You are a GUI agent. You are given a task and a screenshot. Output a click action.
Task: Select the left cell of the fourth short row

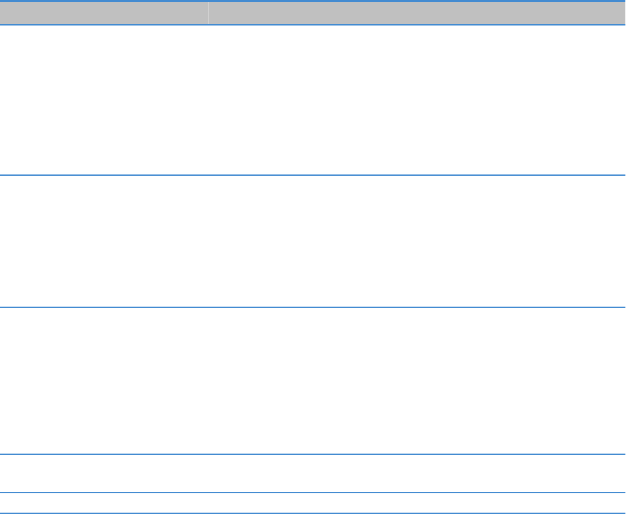[104, 474]
